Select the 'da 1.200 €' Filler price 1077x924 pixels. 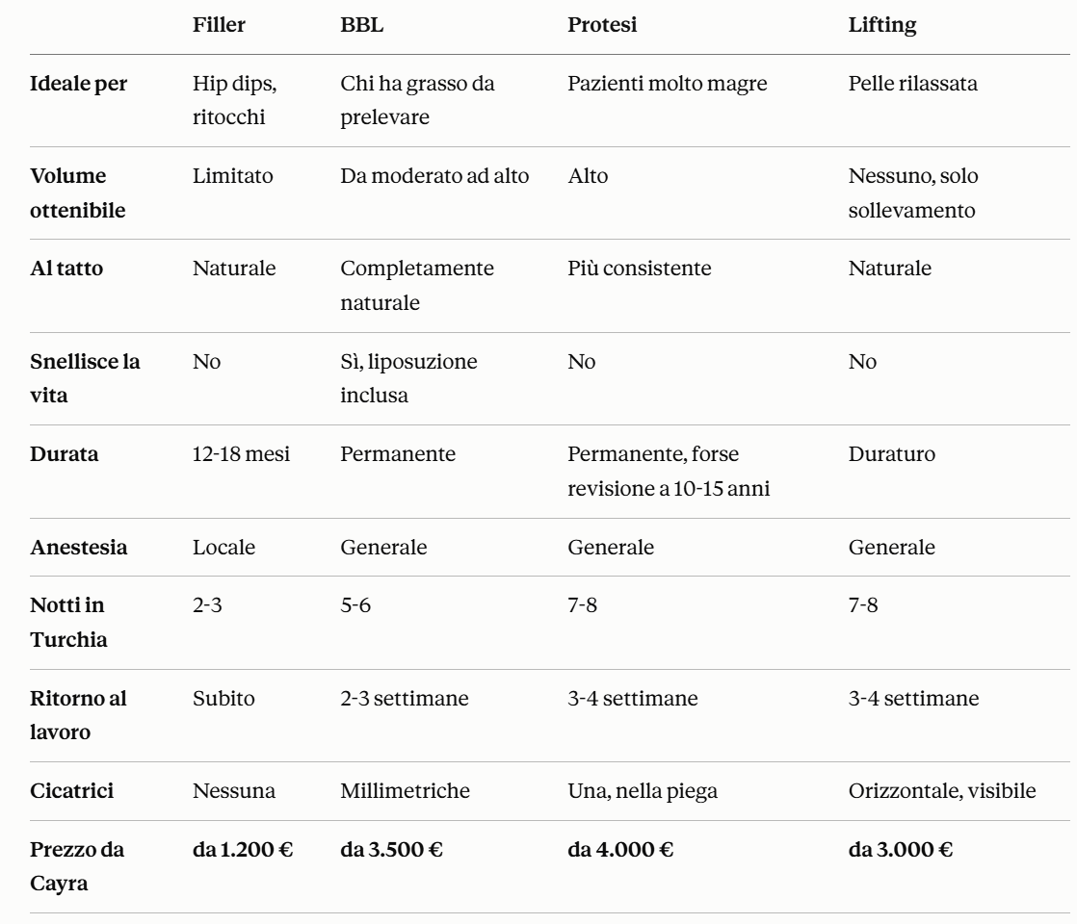coord(243,850)
